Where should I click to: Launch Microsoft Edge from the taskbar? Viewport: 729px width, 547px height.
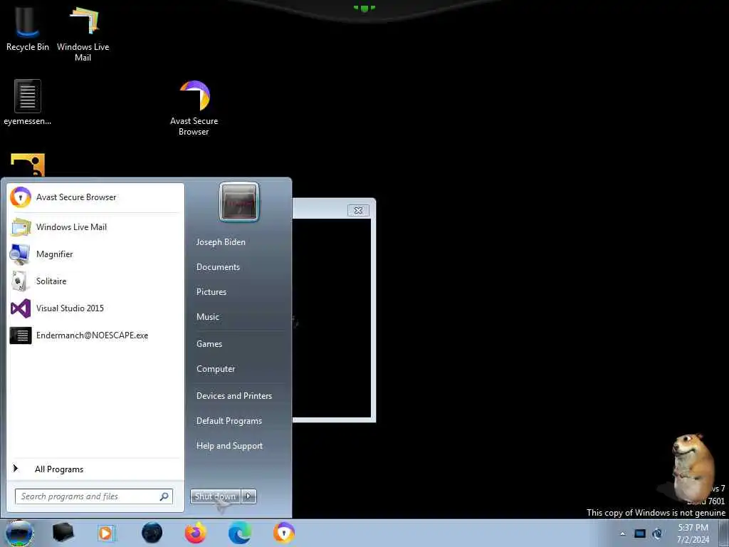click(240, 533)
